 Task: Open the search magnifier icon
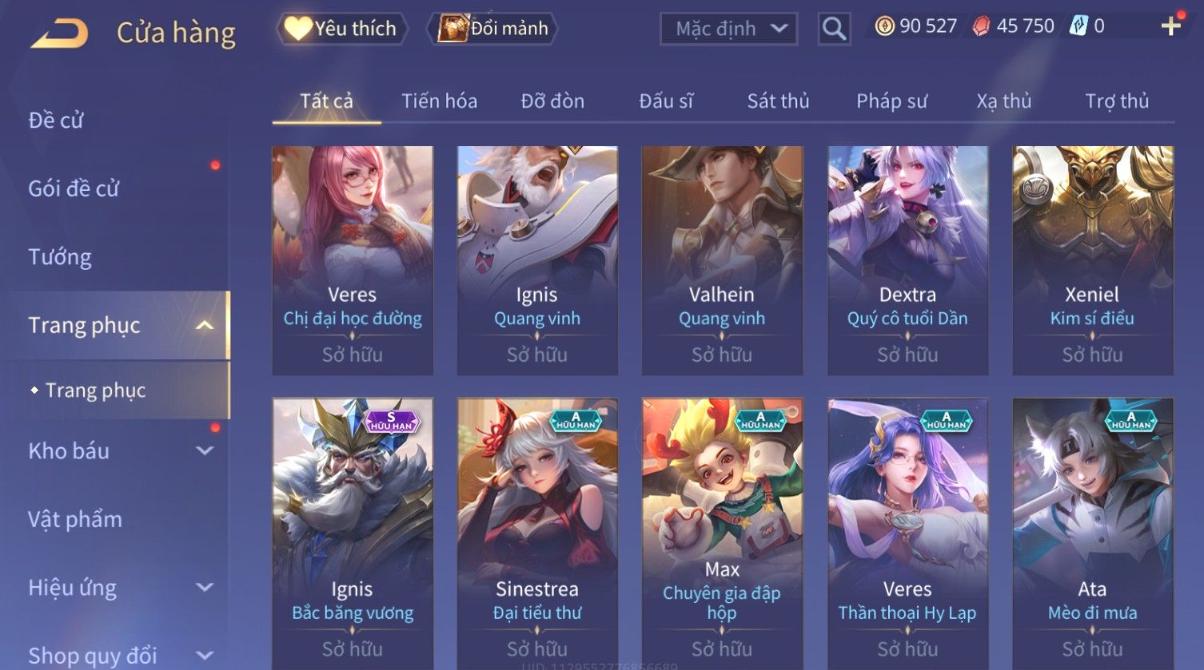pos(834,30)
